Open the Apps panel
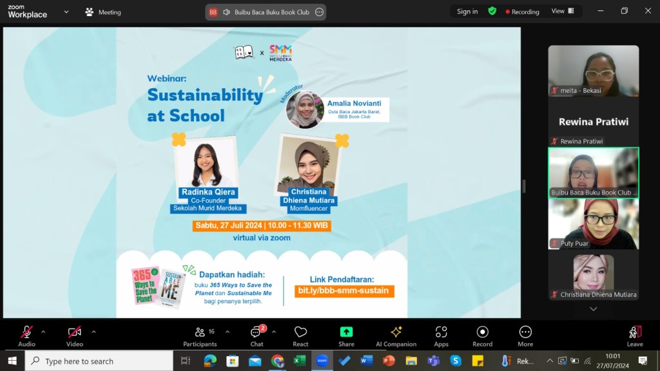This screenshot has width=660, height=371. (441, 336)
